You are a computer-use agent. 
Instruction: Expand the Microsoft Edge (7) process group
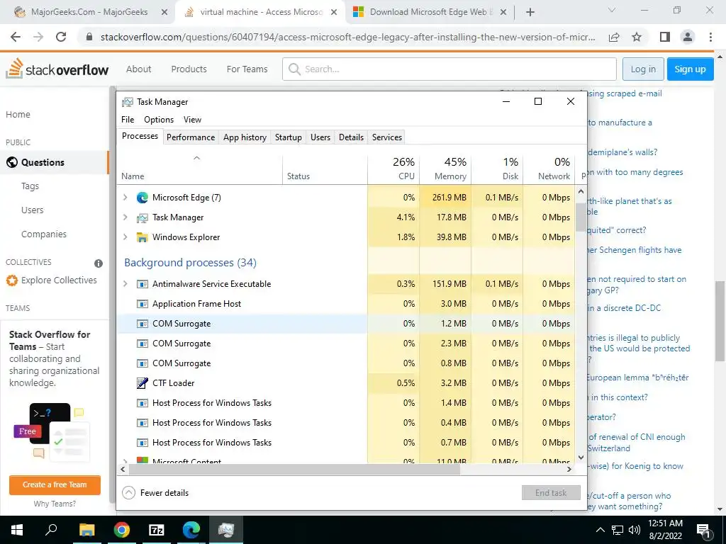125,198
